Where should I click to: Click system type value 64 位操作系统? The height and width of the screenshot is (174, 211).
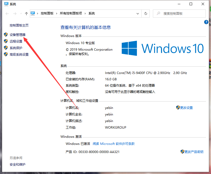[x=130, y=86]
